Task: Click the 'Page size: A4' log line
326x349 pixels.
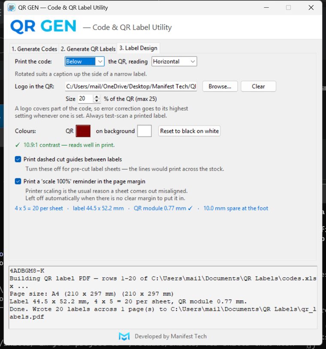Action: pyautogui.click(x=91, y=294)
